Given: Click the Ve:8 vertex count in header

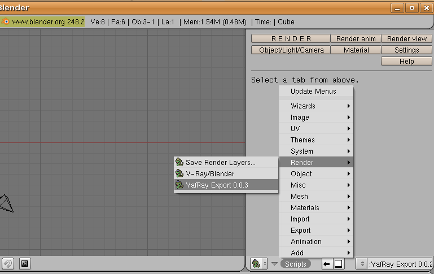Looking at the screenshot, I should [x=98, y=21].
